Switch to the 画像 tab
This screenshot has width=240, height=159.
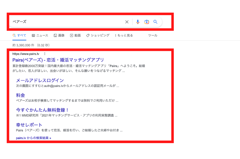(59, 35)
